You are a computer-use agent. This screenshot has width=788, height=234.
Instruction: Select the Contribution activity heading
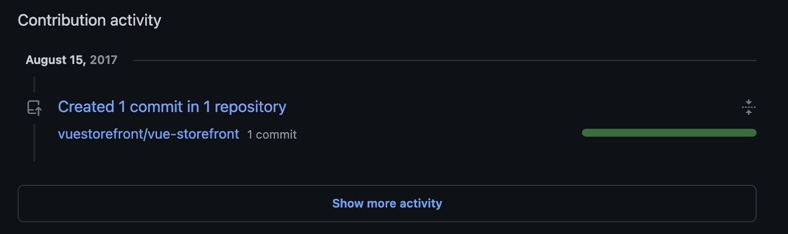click(x=89, y=21)
